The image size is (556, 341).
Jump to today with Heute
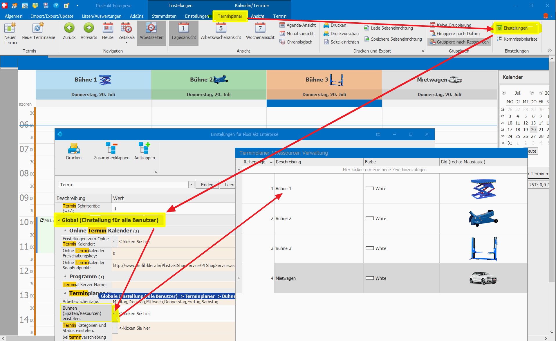click(108, 31)
